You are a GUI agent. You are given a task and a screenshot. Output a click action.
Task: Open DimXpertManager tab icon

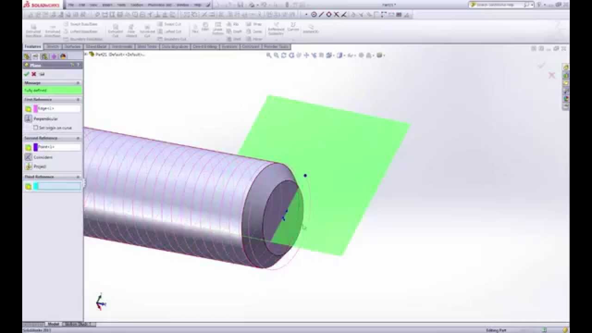[x=54, y=56]
